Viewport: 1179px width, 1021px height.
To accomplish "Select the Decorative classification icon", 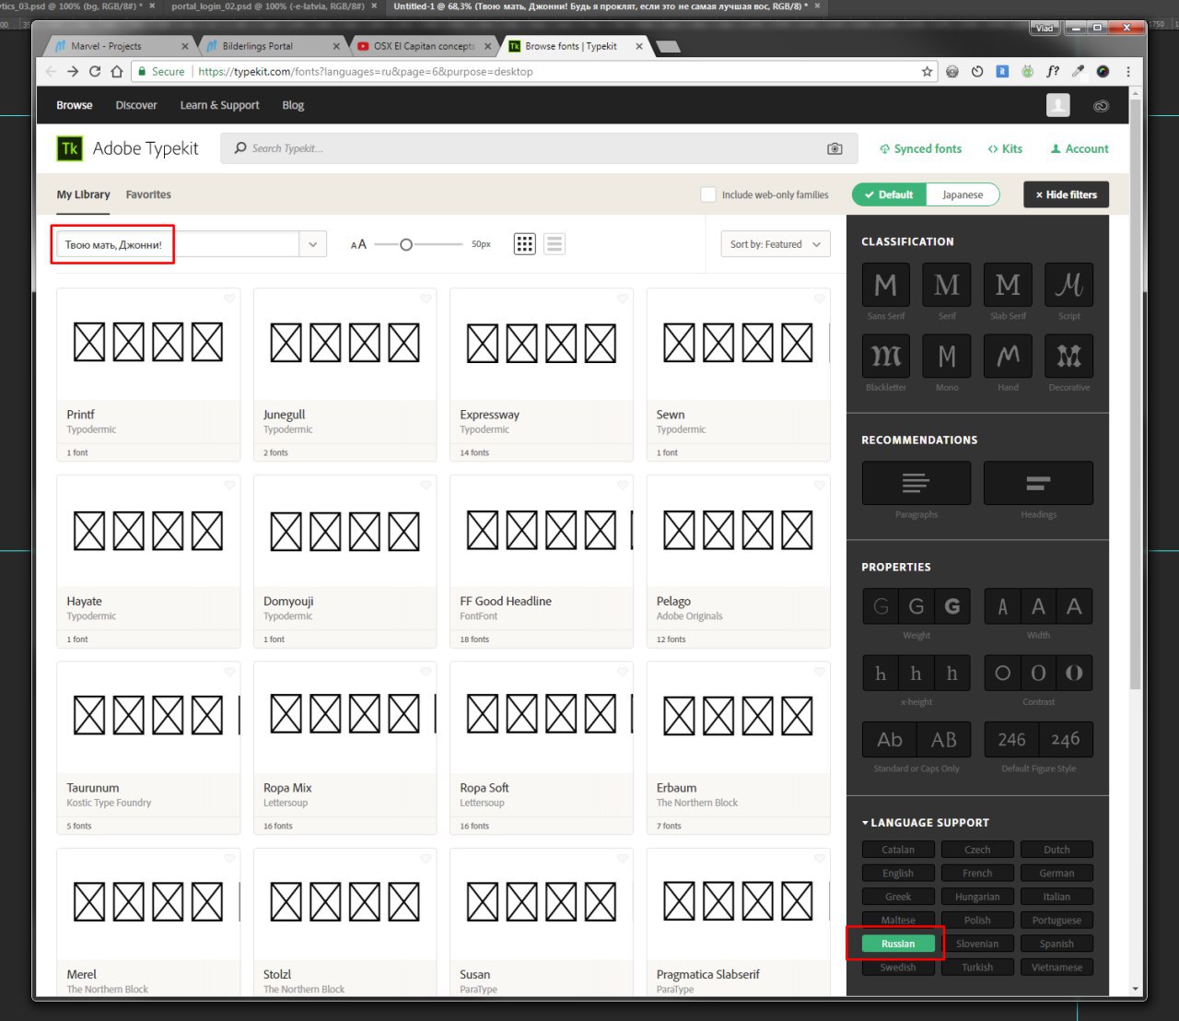I will point(1068,356).
